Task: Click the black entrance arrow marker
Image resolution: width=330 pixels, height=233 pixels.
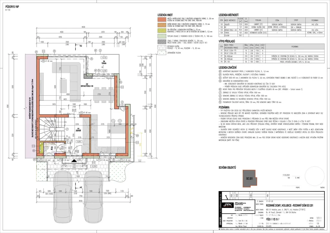Action: tap(74, 160)
